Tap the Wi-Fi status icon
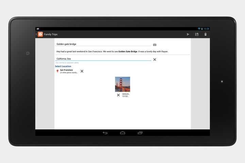This screenshot has height=163, width=245. pos(199,29)
